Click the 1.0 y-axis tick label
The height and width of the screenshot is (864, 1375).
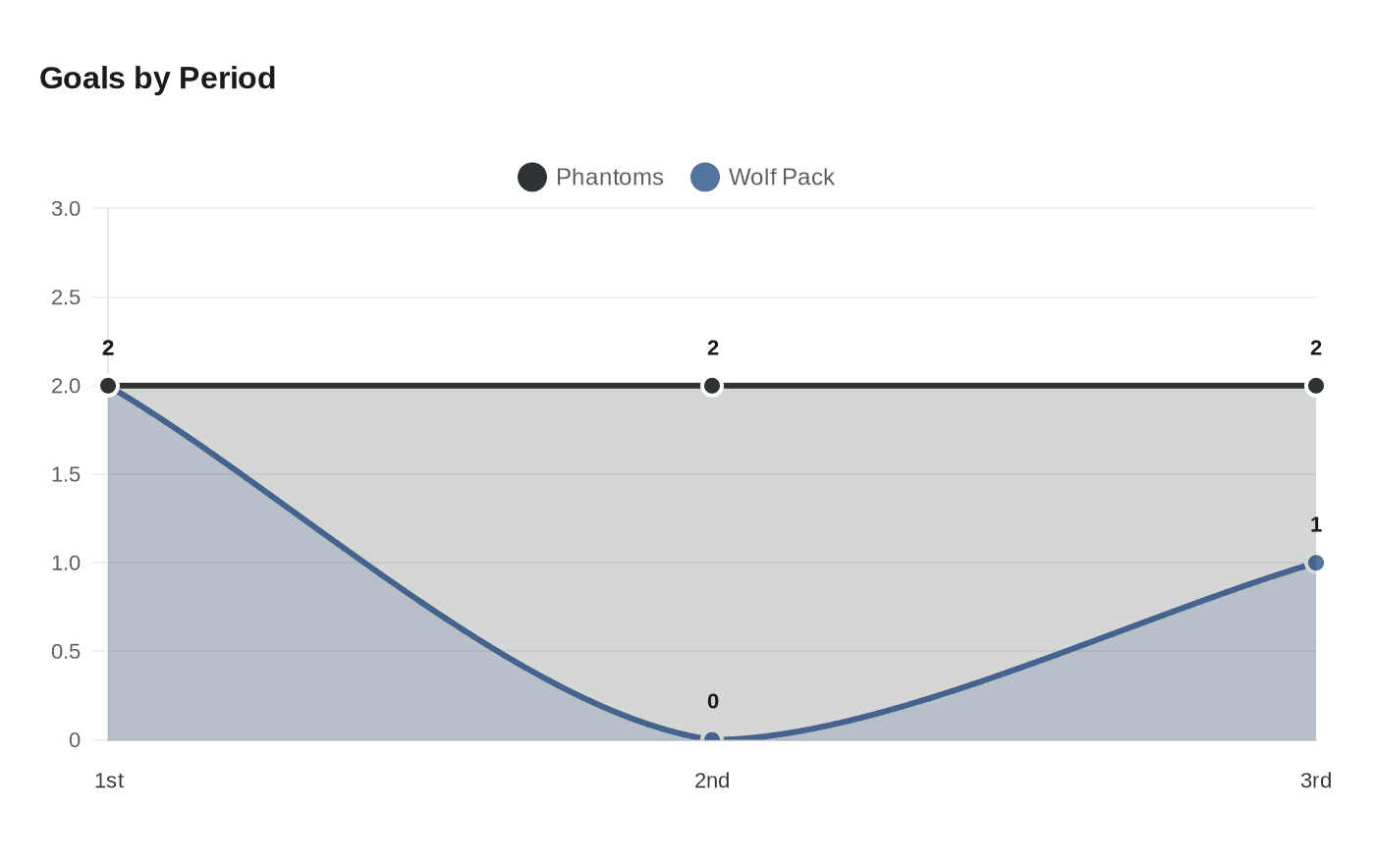[x=66, y=563]
